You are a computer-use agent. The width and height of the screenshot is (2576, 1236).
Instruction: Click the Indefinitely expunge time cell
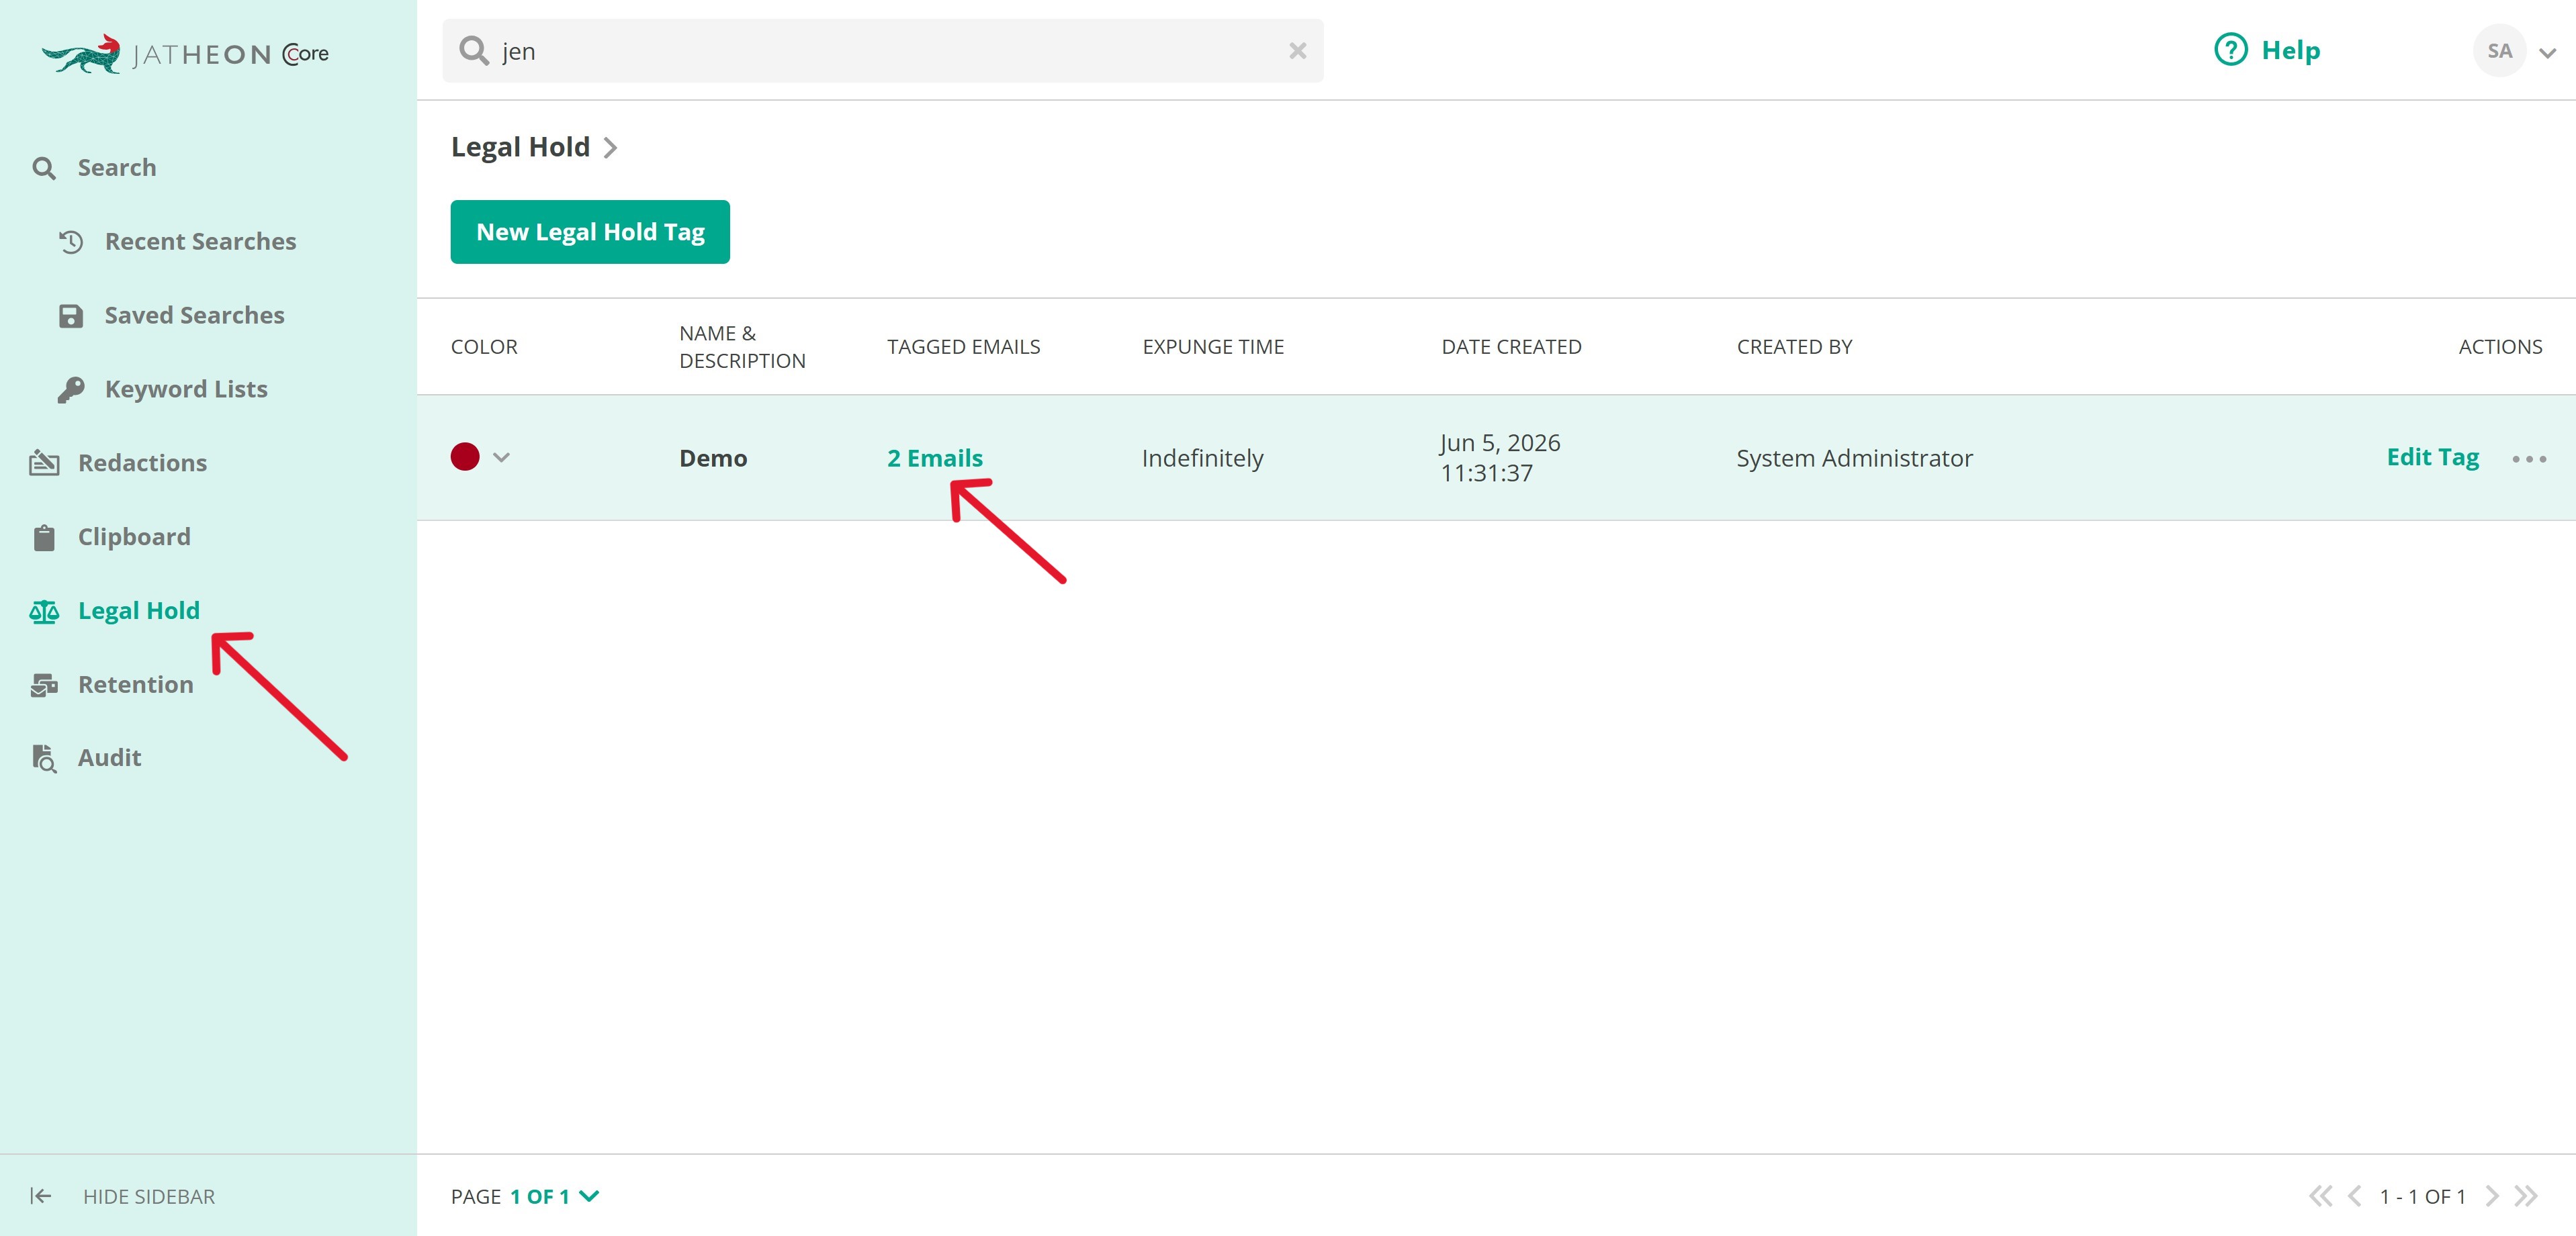pos(1202,458)
